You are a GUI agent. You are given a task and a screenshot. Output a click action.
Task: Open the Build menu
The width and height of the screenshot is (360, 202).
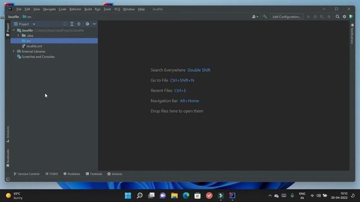coord(88,10)
